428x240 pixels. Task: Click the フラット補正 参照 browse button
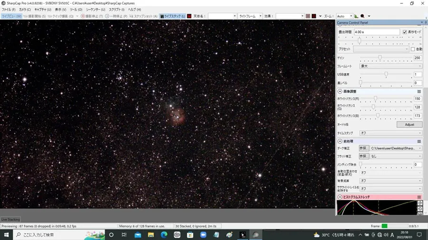point(364,156)
